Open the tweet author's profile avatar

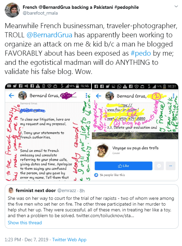12,10
